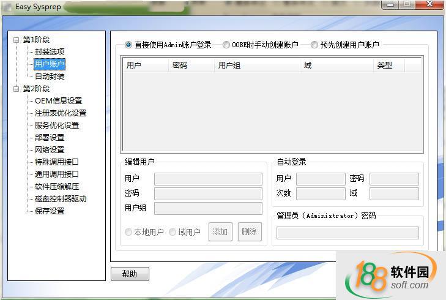Click 密码 field under 自动登录

click(394, 179)
